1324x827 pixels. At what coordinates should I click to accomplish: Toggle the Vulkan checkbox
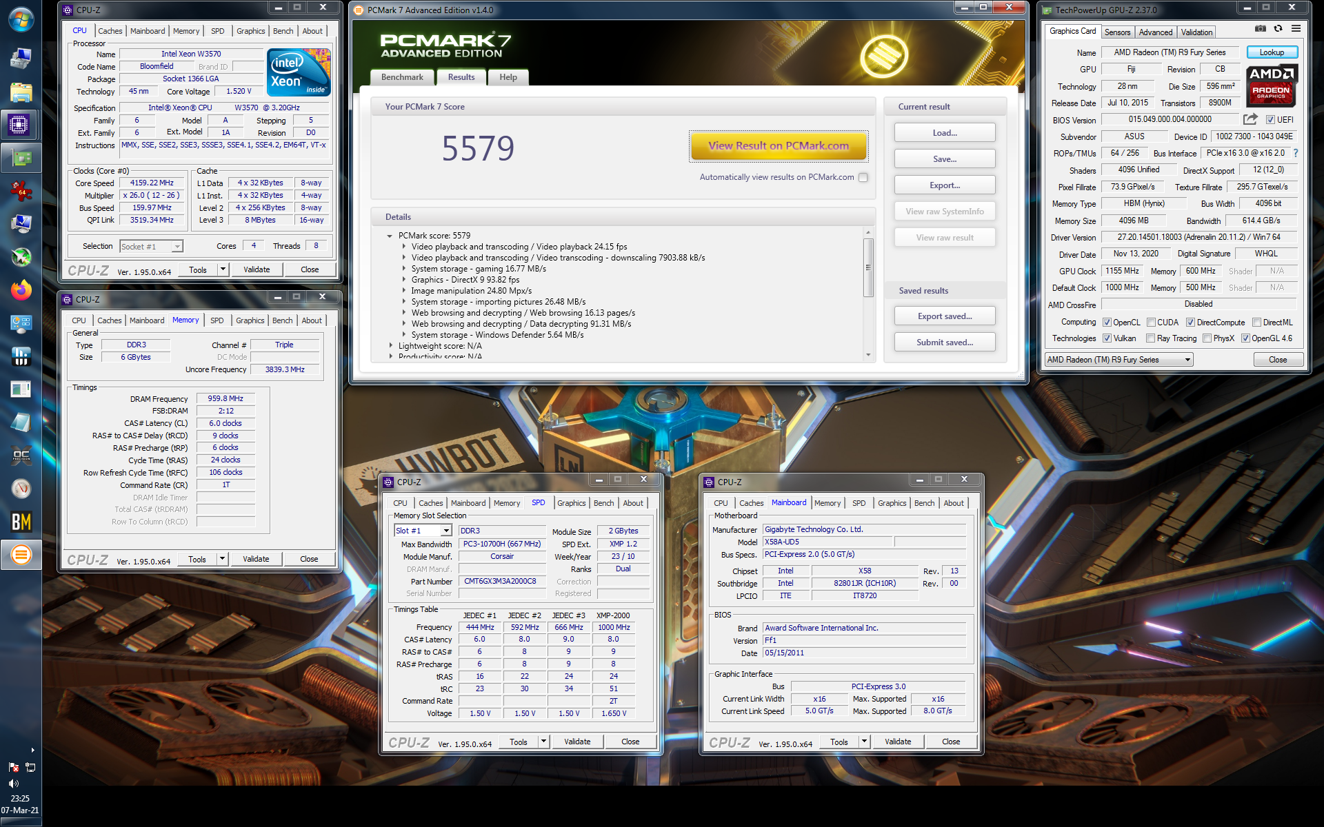1107,338
